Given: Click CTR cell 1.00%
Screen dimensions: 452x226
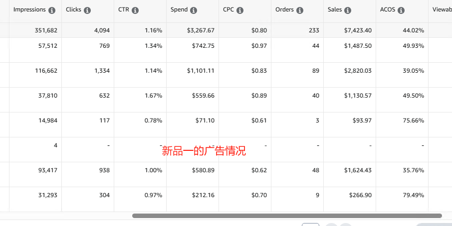Looking at the screenshot, I should (x=153, y=170).
